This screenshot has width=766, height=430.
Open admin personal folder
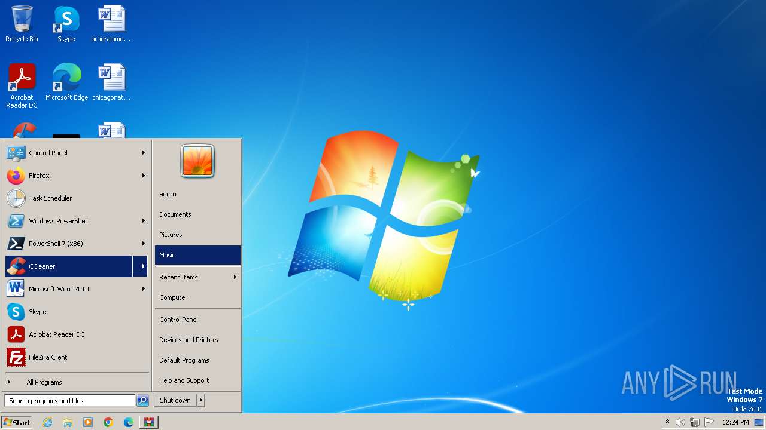point(197,194)
